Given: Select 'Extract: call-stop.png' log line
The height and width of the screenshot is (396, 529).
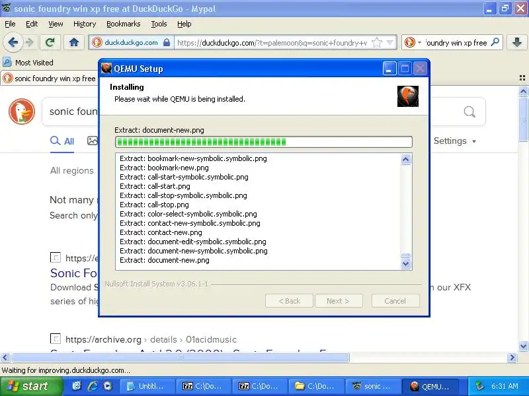Looking at the screenshot, I should click(x=154, y=205).
